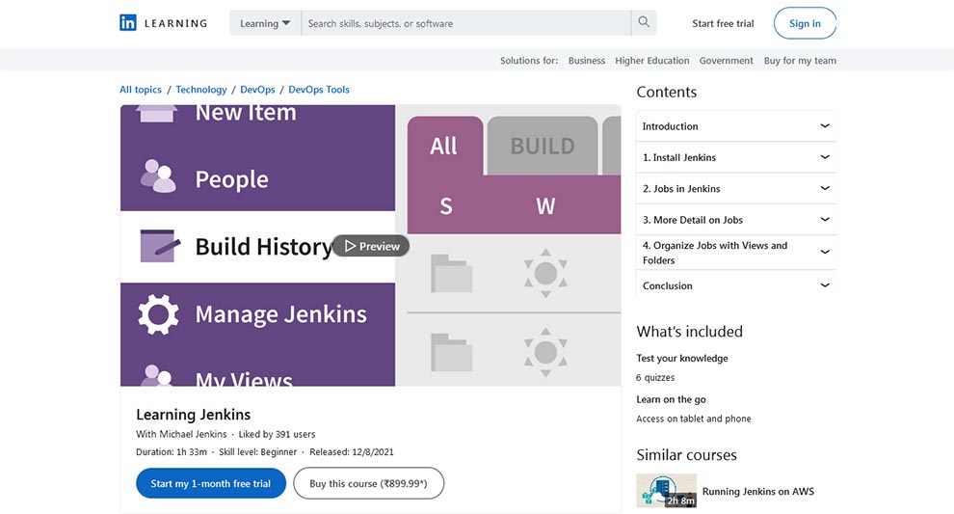Click the People icon in video
Viewport: 954px width, 514px height.
point(158,176)
